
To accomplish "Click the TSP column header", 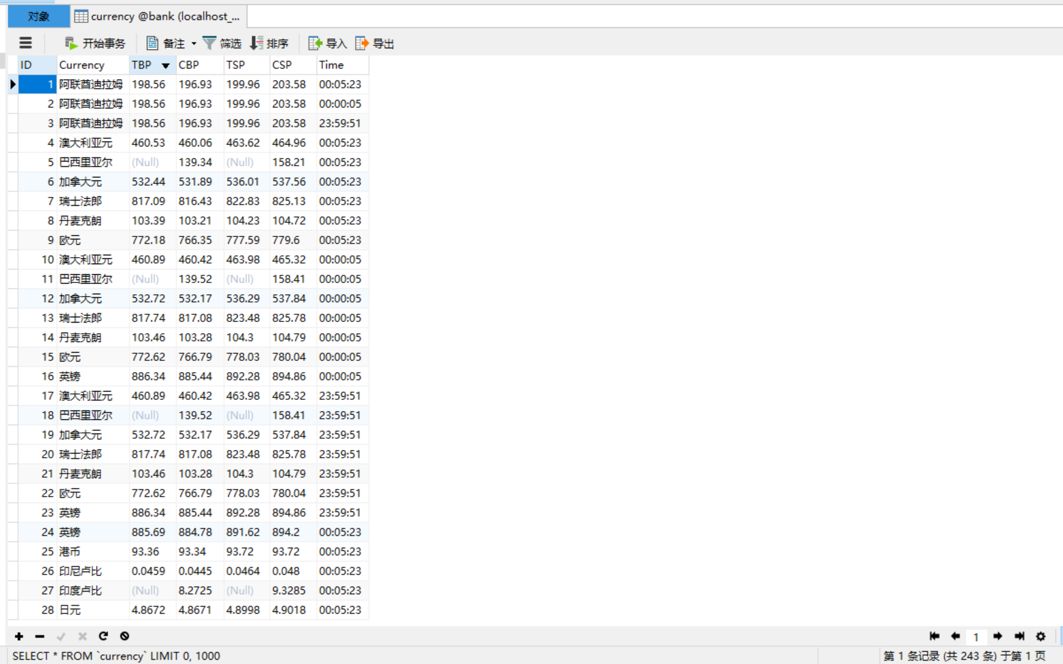I will click(x=246, y=65).
